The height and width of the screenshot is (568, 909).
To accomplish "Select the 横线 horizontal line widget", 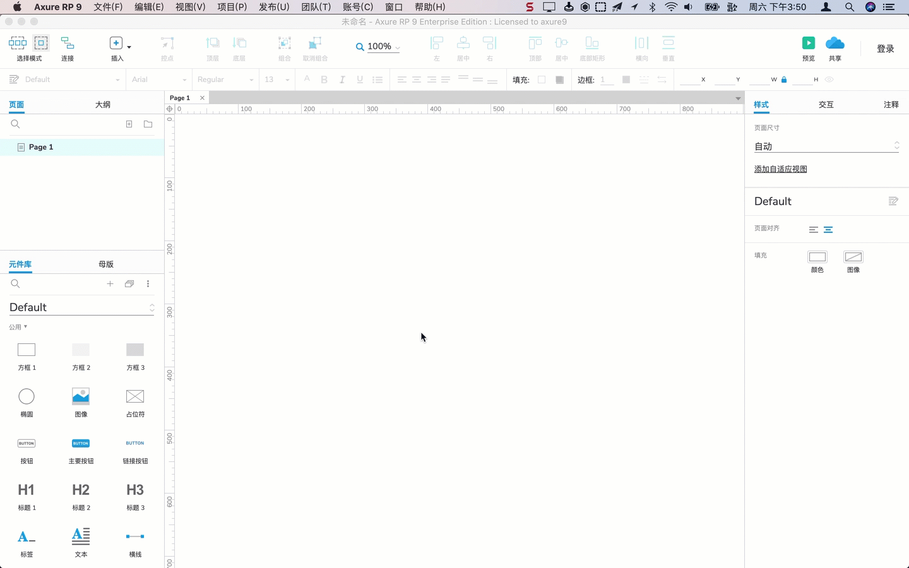I will coord(135,543).
